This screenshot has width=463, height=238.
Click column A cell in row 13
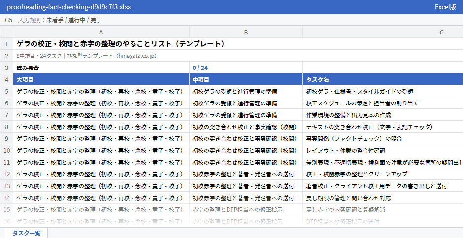point(101,186)
